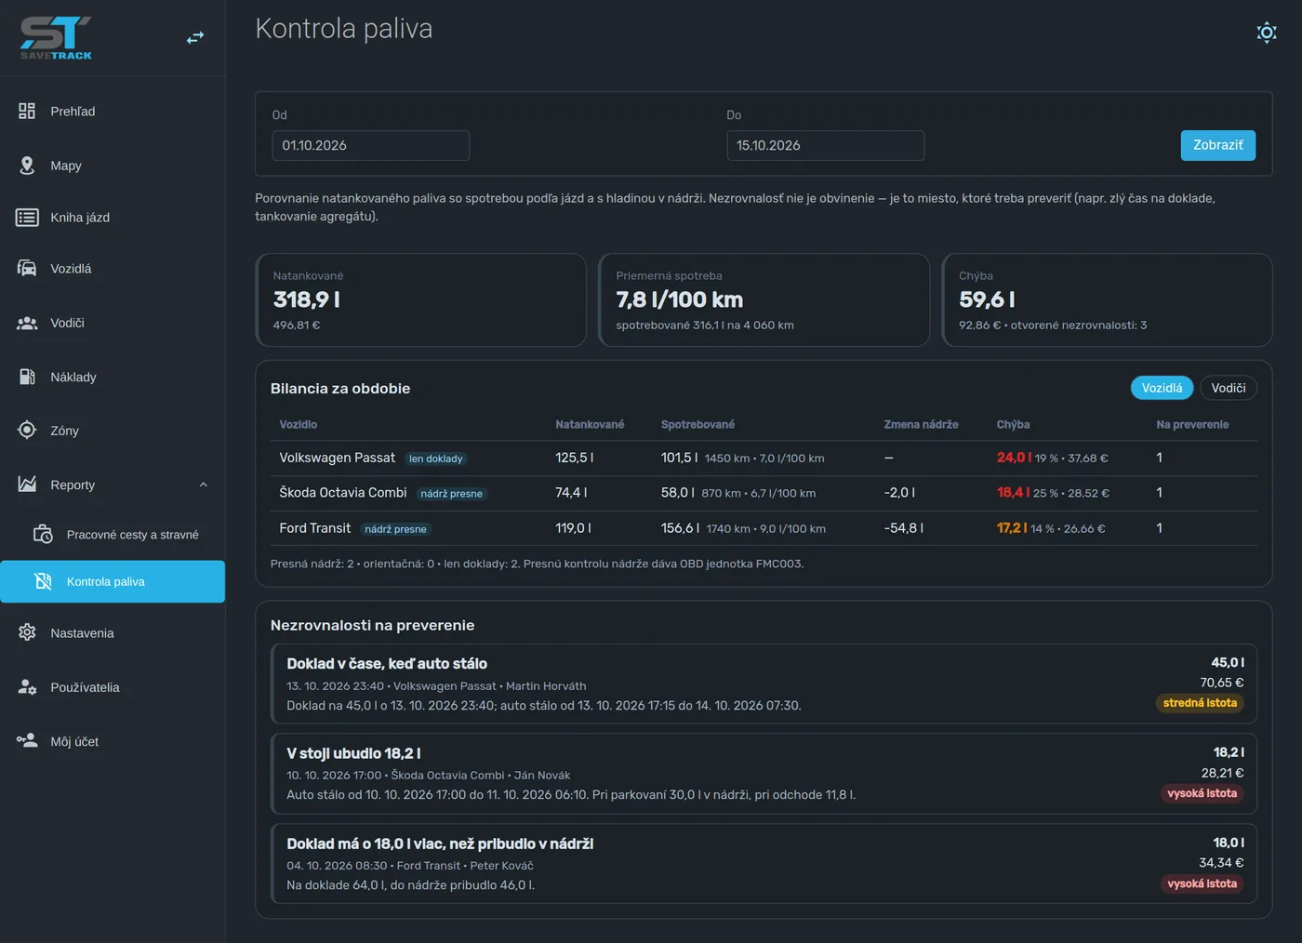Viewport: 1302px width, 943px height.
Task: Click the SaveTrack logo
Action: 56,38
